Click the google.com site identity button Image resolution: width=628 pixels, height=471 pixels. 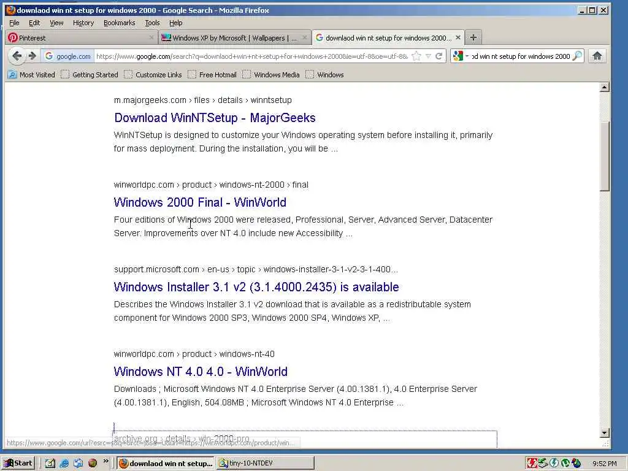(67, 56)
